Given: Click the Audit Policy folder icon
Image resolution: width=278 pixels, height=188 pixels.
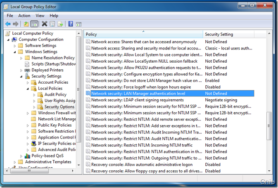Looking at the screenshot, I should tap(40, 95).
